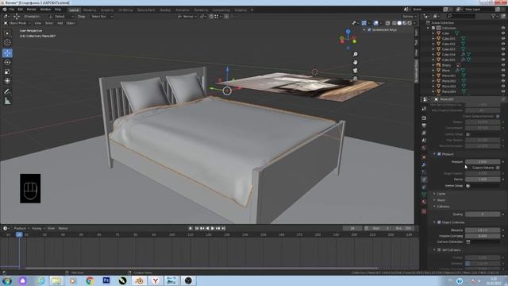Adjust the collision Quality value field
Viewport: 508px width, 286px height.
point(483,214)
